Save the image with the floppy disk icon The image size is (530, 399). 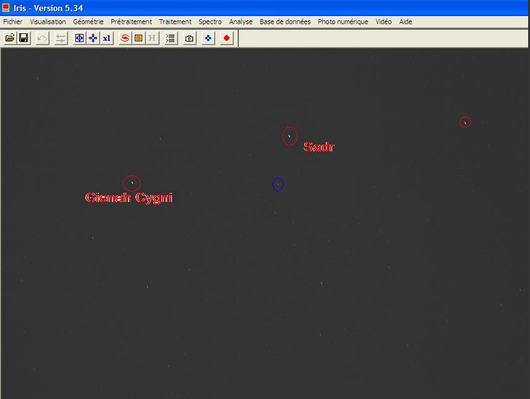pos(24,38)
